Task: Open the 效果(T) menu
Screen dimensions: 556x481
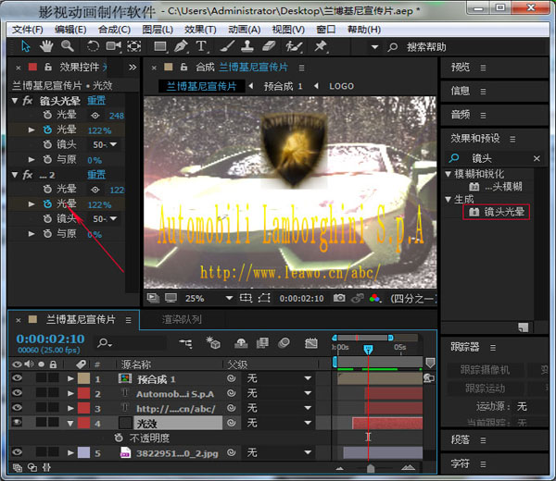Action: pyautogui.click(x=200, y=30)
